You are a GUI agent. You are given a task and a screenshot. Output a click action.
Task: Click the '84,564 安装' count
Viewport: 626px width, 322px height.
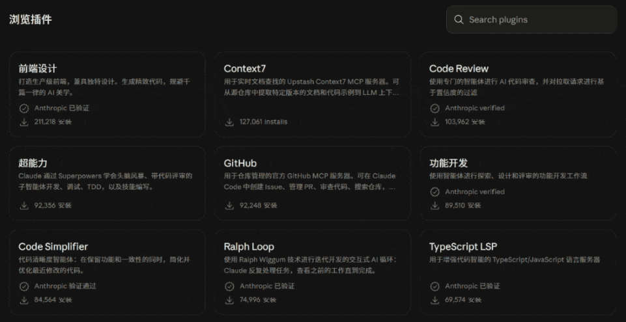[x=53, y=300]
